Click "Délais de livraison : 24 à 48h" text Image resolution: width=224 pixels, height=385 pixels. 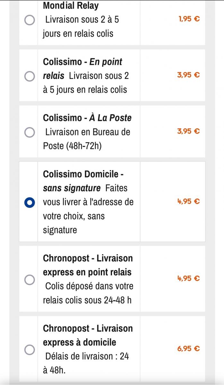[x=86, y=363]
